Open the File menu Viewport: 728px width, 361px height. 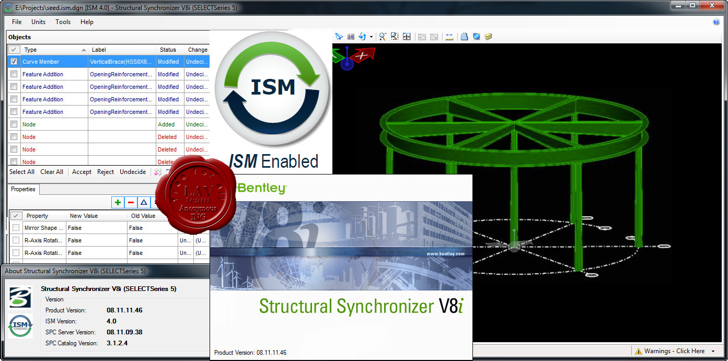click(x=17, y=22)
